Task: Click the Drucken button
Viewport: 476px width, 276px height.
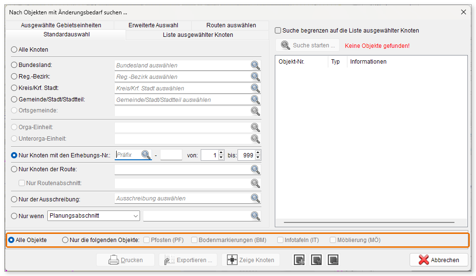Action: point(125,260)
